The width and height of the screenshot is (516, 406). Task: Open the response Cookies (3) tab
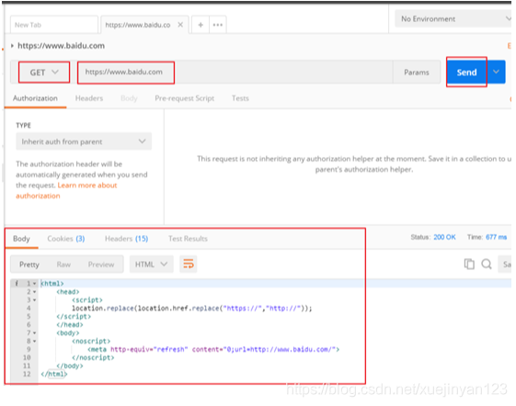point(66,239)
